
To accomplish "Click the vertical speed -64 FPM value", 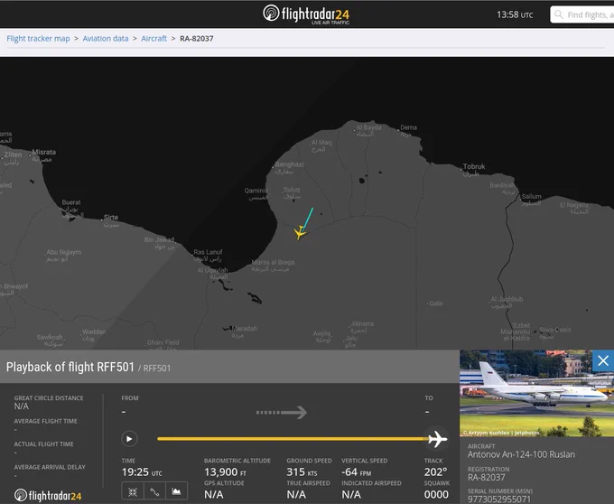I will click(357, 471).
